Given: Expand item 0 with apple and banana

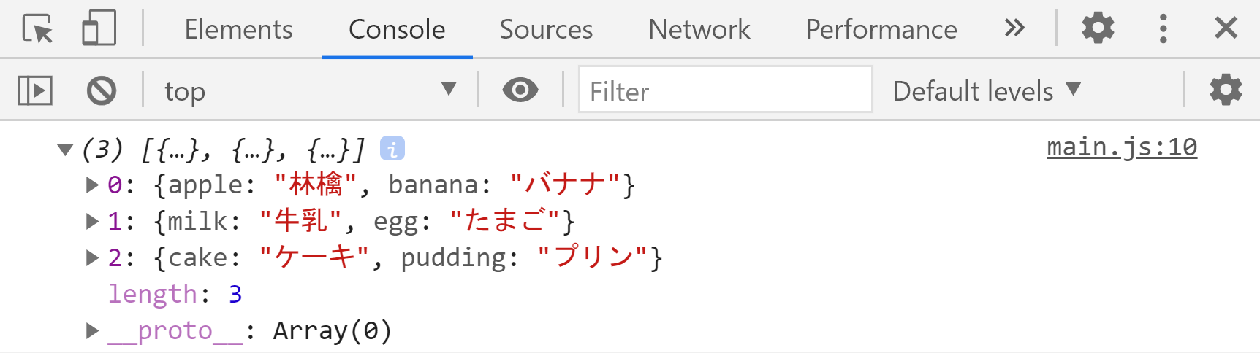Looking at the screenshot, I should [92, 185].
